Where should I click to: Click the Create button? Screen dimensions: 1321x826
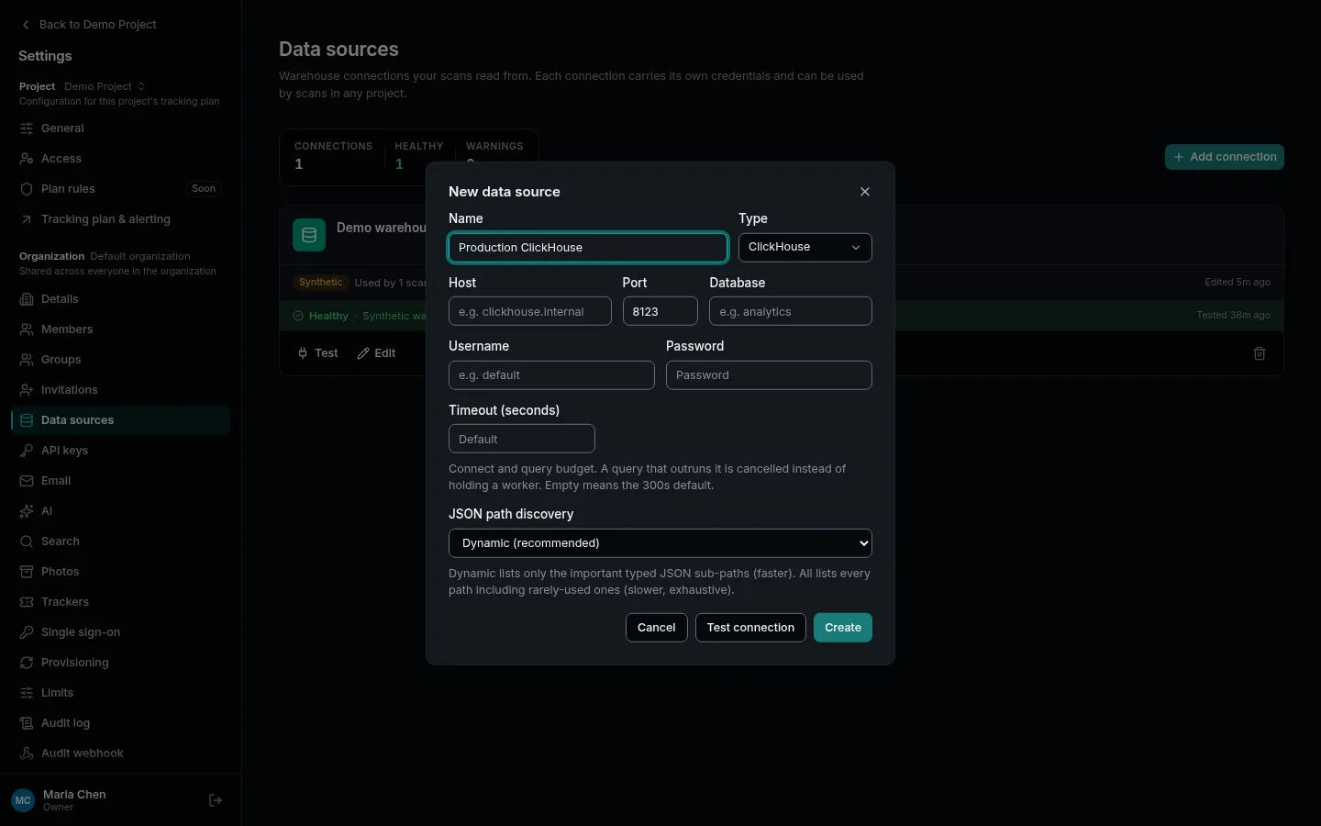pyautogui.click(x=842, y=628)
